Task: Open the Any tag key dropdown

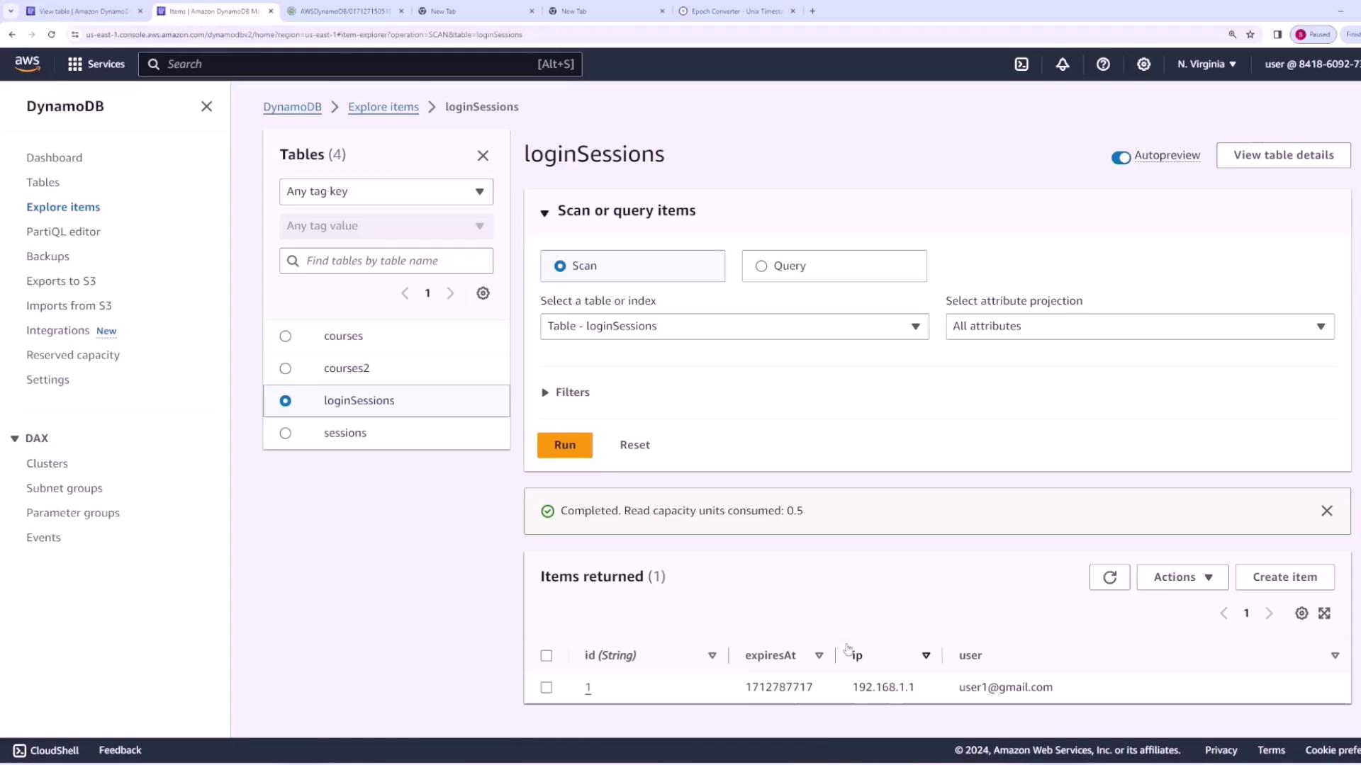Action: 386,191
